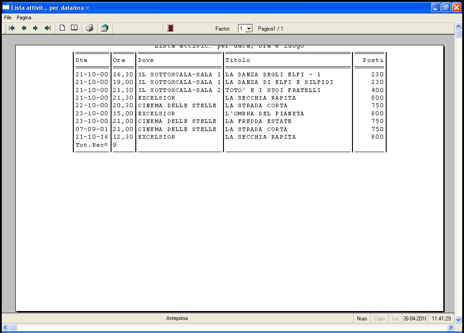The image size is (464, 333).
Task: Click the horizontal scrollbar thumb
Action: click(x=13, y=327)
